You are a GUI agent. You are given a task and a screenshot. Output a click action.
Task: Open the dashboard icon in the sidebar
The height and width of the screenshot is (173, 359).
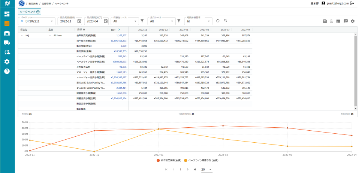click(7, 14)
